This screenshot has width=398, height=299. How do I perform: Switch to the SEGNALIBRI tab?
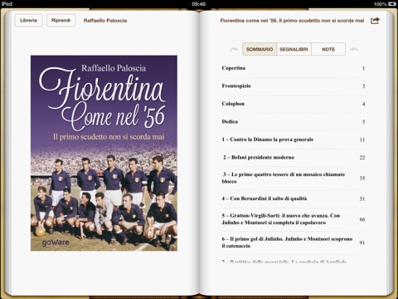(294, 49)
